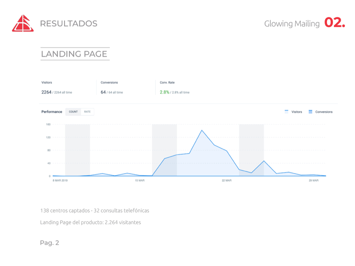Image resolution: width=355 pixels, height=266 pixels.
Task: Click the 120 y-axis label
Action: [48, 137]
